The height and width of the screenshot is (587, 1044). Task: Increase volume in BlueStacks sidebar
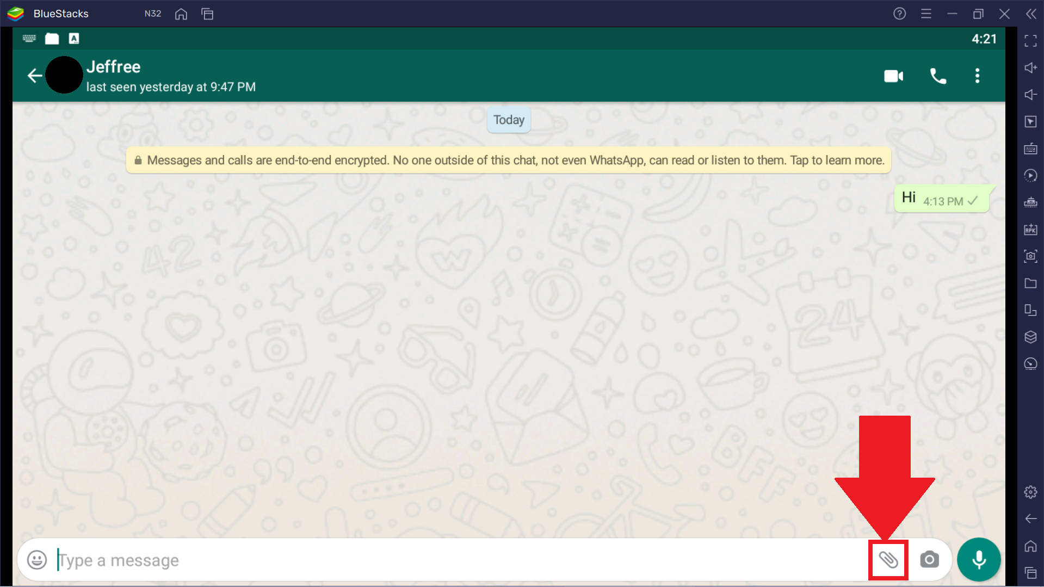pos(1030,67)
